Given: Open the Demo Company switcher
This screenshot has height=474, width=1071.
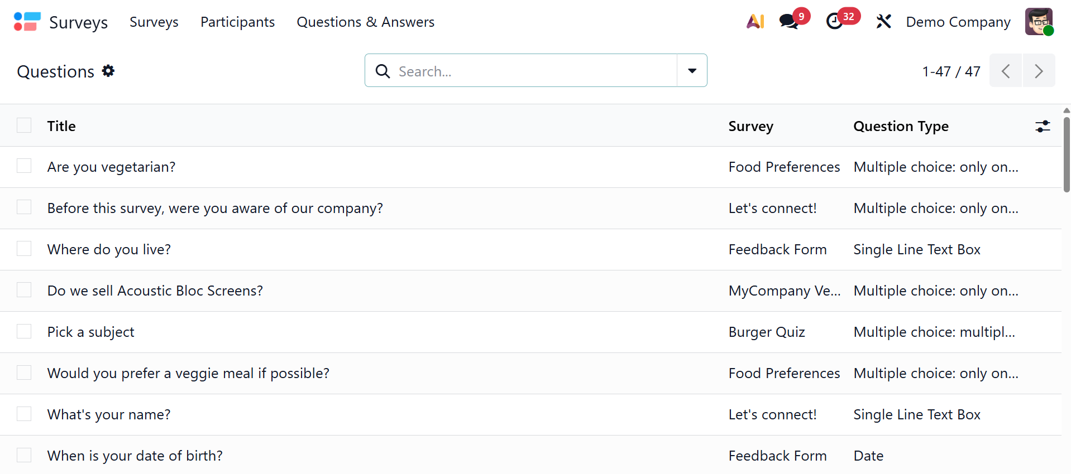Looking at the screenshot, I should (958, 22).
